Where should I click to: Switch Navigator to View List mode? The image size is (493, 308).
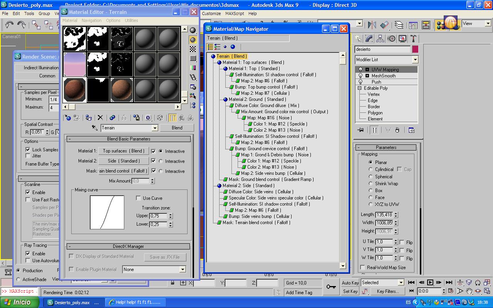tap(210, 47)
